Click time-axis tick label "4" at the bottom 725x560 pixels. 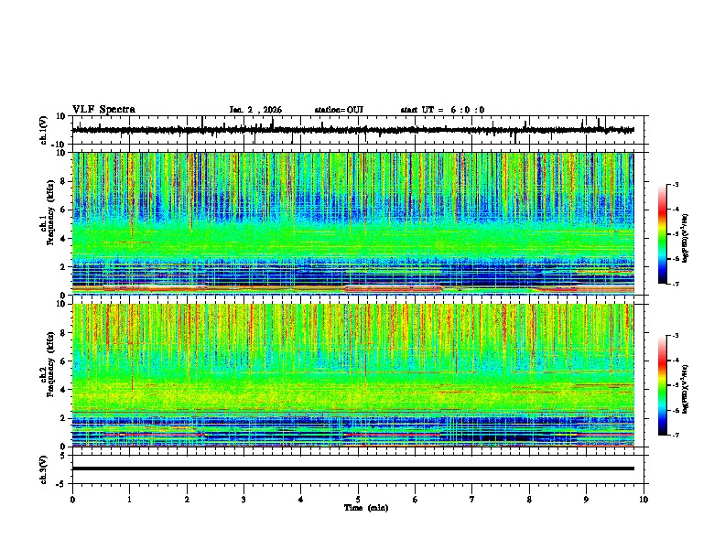click(301, 500)
